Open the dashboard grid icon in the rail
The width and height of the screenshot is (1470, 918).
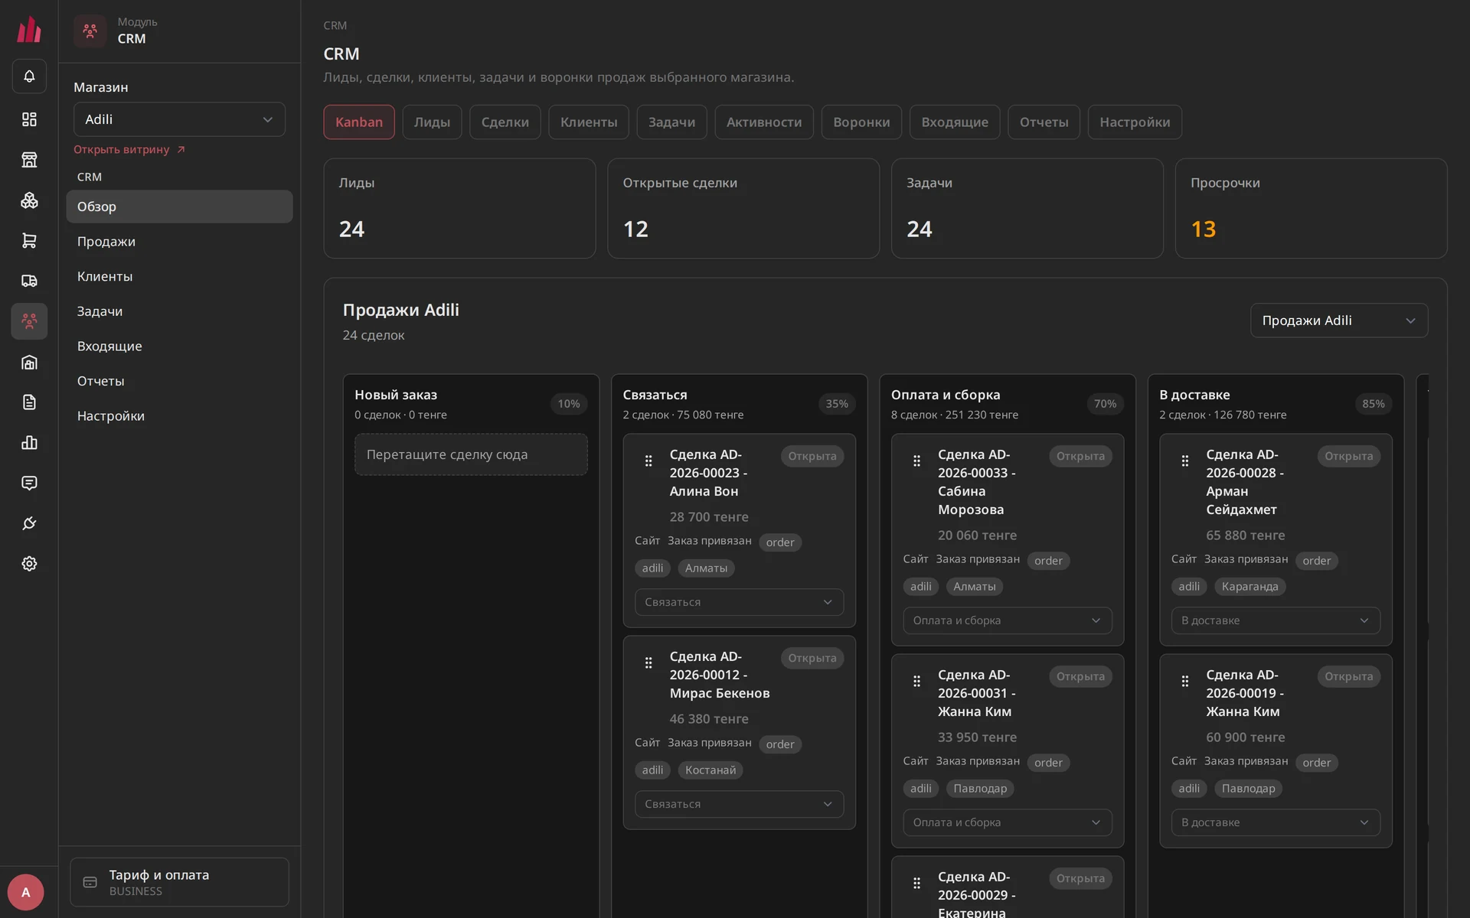tap(29, 119)
